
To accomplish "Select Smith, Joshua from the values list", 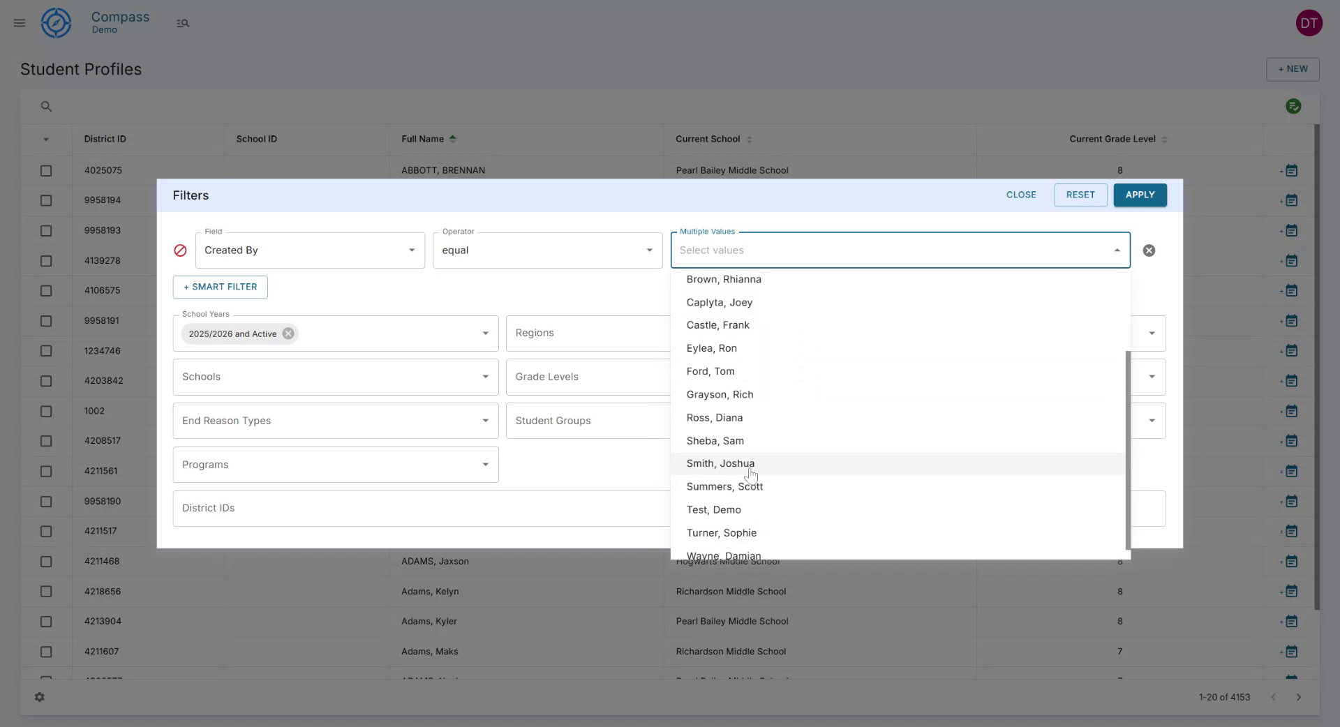I will 721,463.
